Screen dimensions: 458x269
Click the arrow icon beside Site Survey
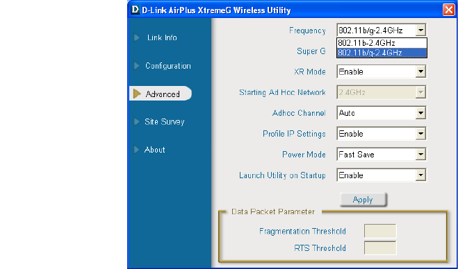[137, 121]
